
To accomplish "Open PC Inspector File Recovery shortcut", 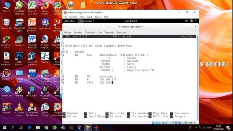I will [x=32, y=110].
